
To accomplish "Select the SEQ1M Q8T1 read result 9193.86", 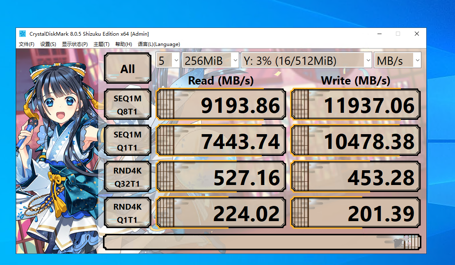I will (221, 105).
